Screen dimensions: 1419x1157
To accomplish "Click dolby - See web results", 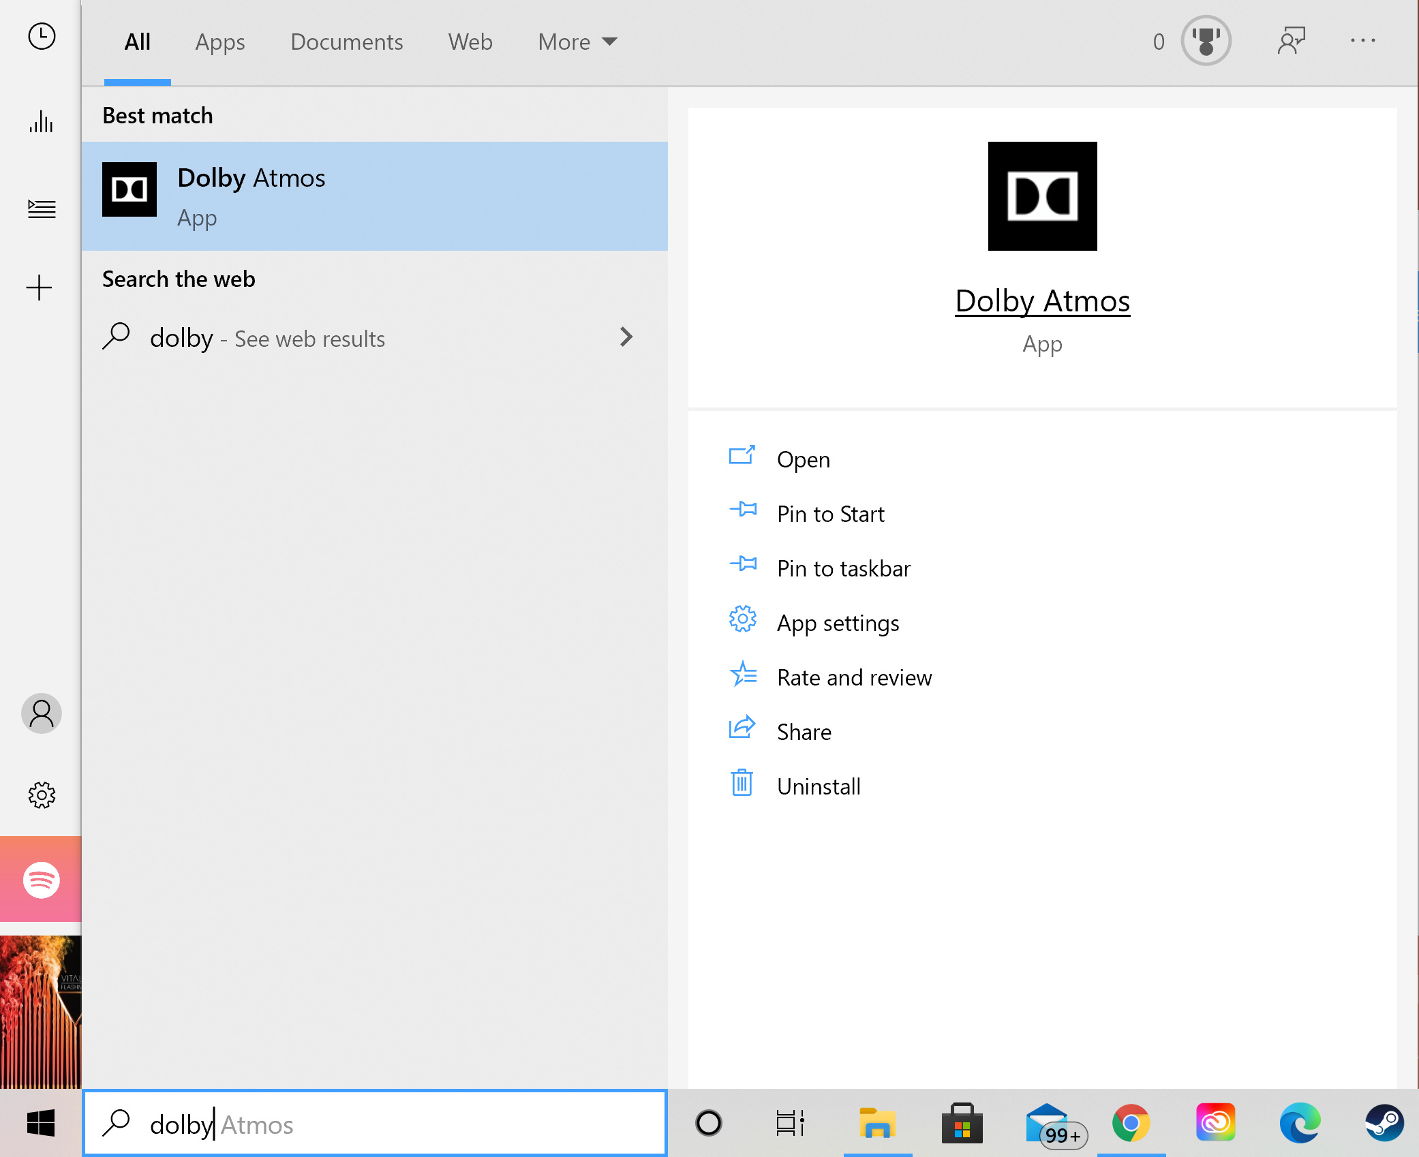I will pos(375,338).
